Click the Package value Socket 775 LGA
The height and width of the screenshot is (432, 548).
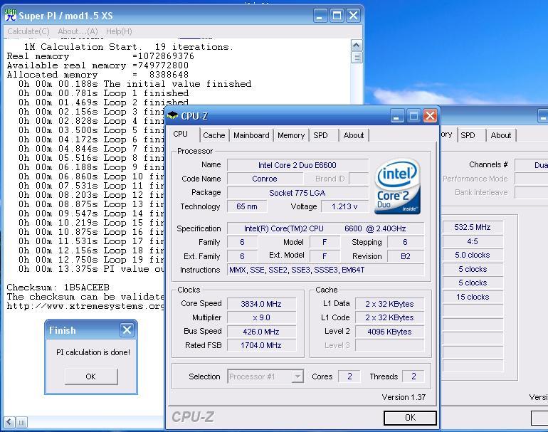(x=297, y=193)
